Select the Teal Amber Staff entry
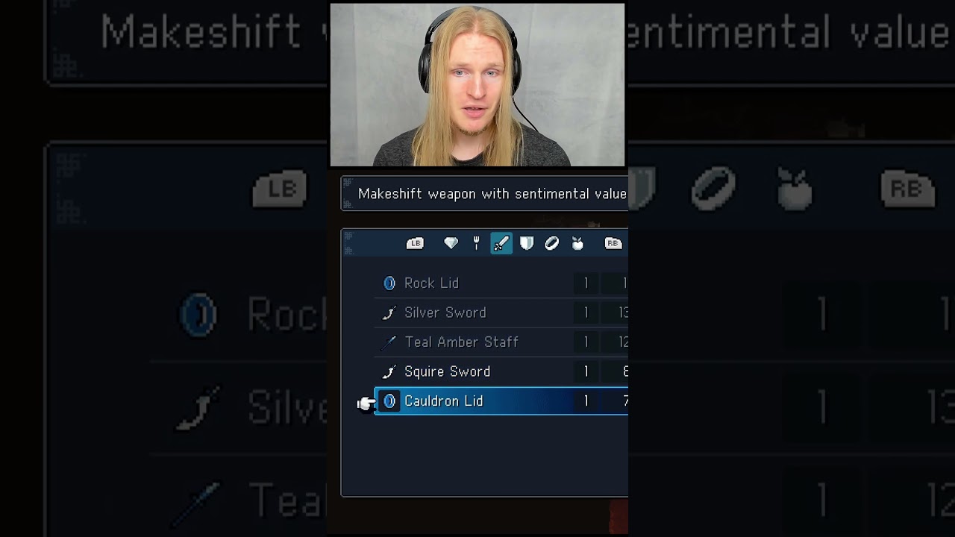This screenshot has height=537, width=955. [x=501, y=342]
